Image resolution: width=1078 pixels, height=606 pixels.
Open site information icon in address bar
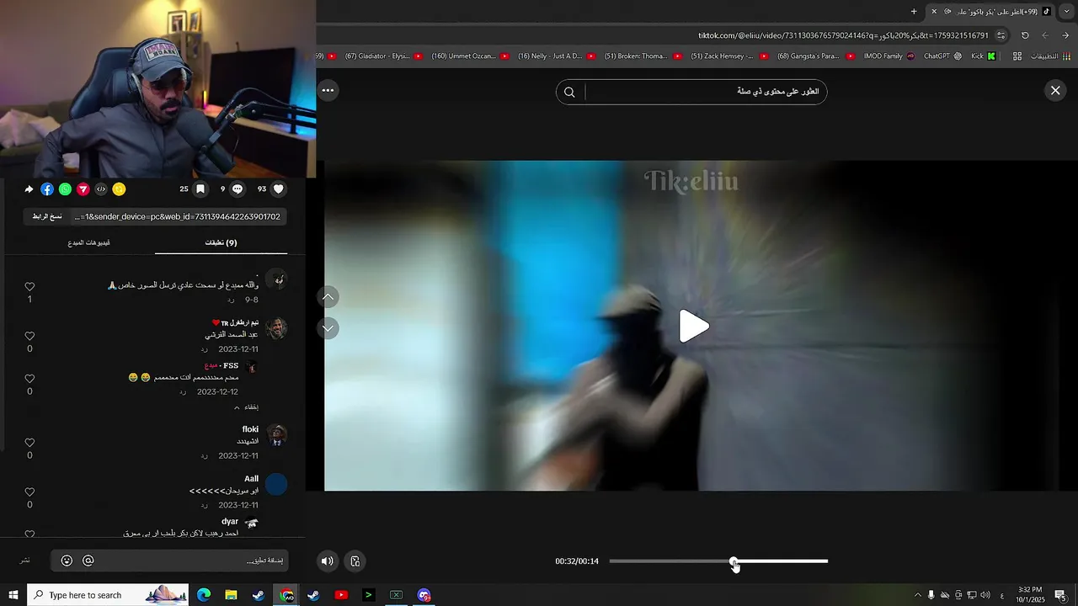[1001, 35]
